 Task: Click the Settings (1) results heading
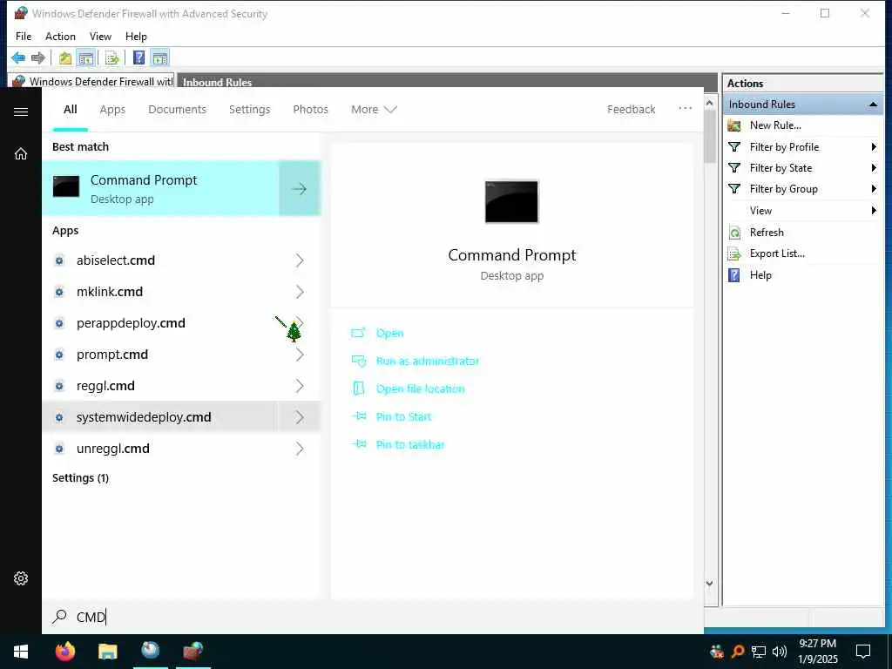point(81,478)
